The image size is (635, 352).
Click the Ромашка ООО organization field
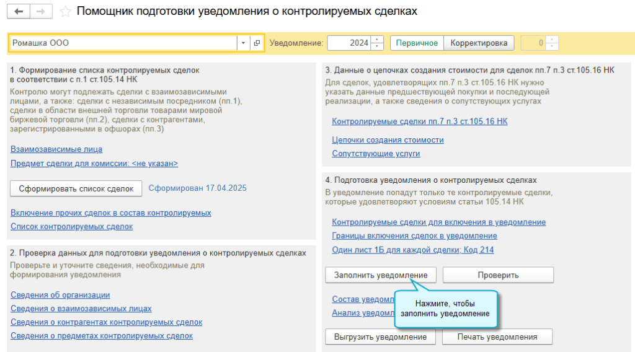[x=123, y=43]
